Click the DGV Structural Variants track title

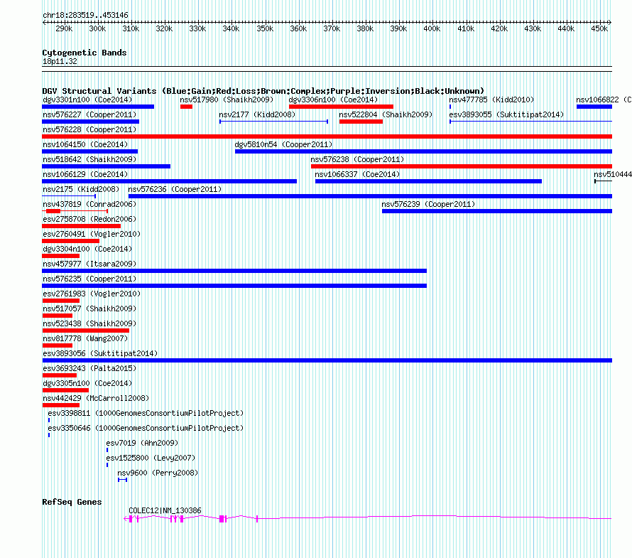tap(263, 91)
